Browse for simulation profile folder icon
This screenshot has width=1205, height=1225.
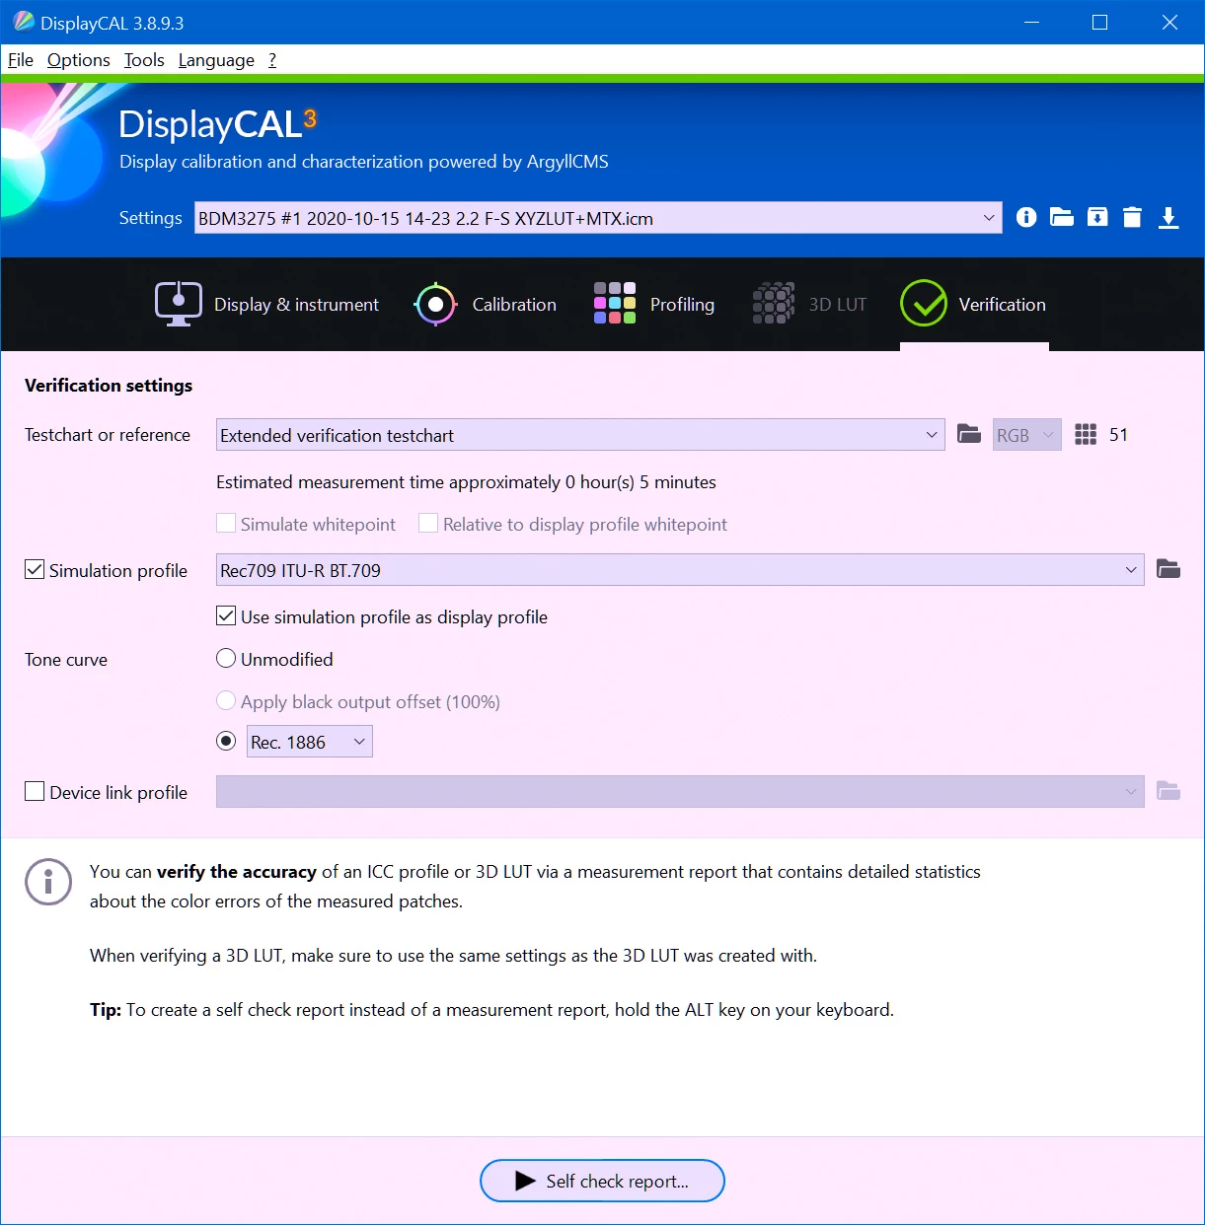[1168, 569]
